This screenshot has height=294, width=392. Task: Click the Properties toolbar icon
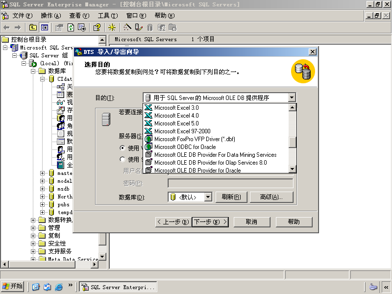tap(59, 27)
